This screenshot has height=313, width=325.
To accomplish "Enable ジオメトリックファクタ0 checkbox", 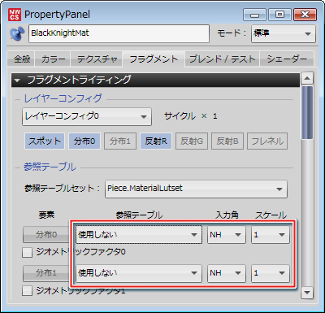I will (27, 252).
